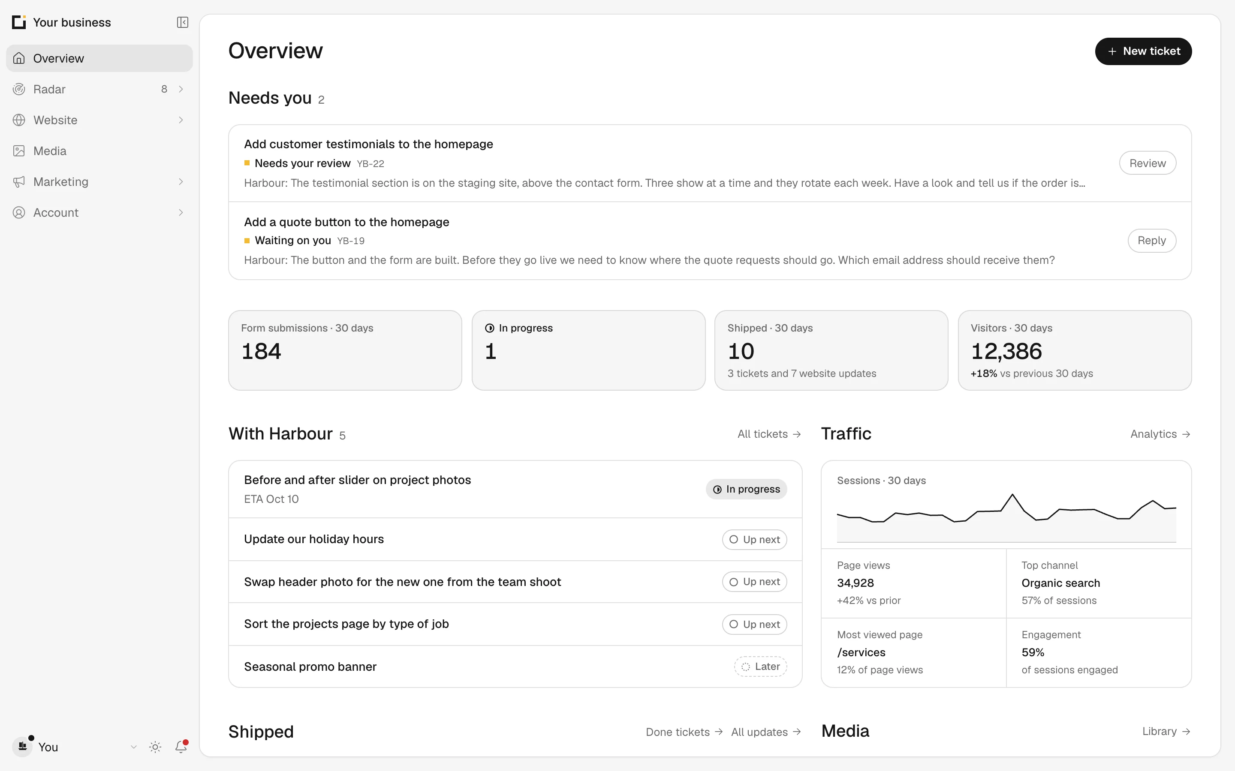Click Review on the testimonials ticket

point(1147,163)
